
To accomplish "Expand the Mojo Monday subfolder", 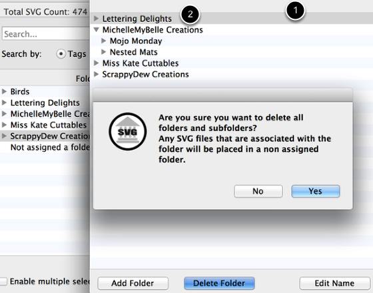I will [103, 41].
